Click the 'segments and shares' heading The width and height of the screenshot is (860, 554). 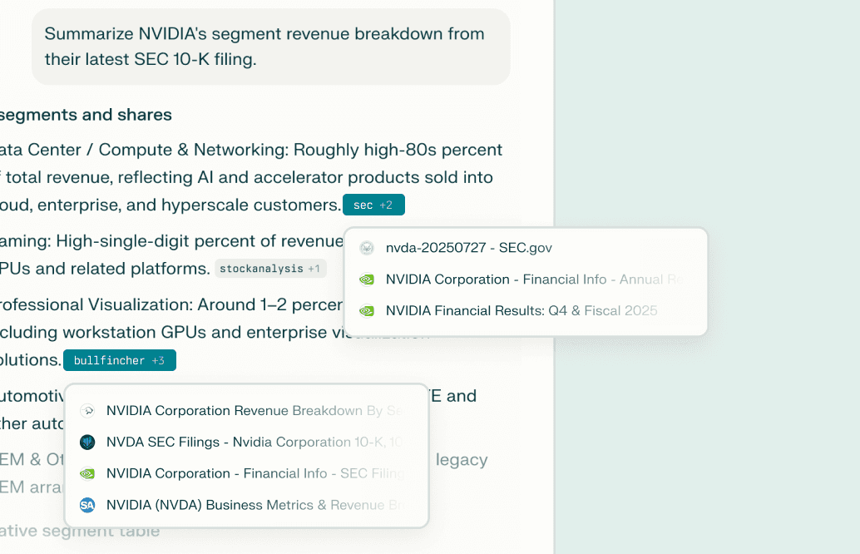coord(86,115)
